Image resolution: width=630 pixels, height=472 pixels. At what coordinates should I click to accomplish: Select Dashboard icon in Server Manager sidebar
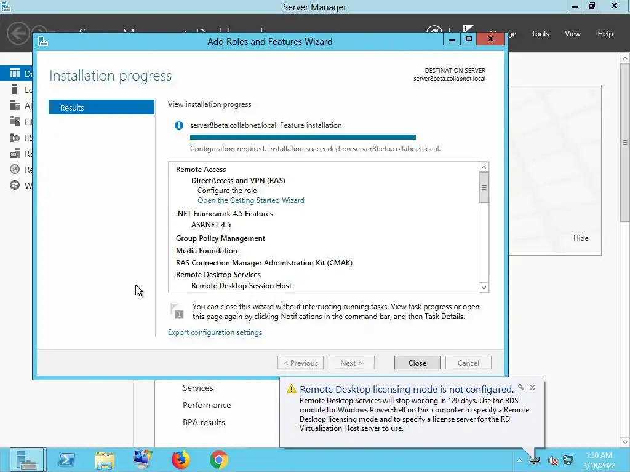pyautogui.click(x=15, y=73)
